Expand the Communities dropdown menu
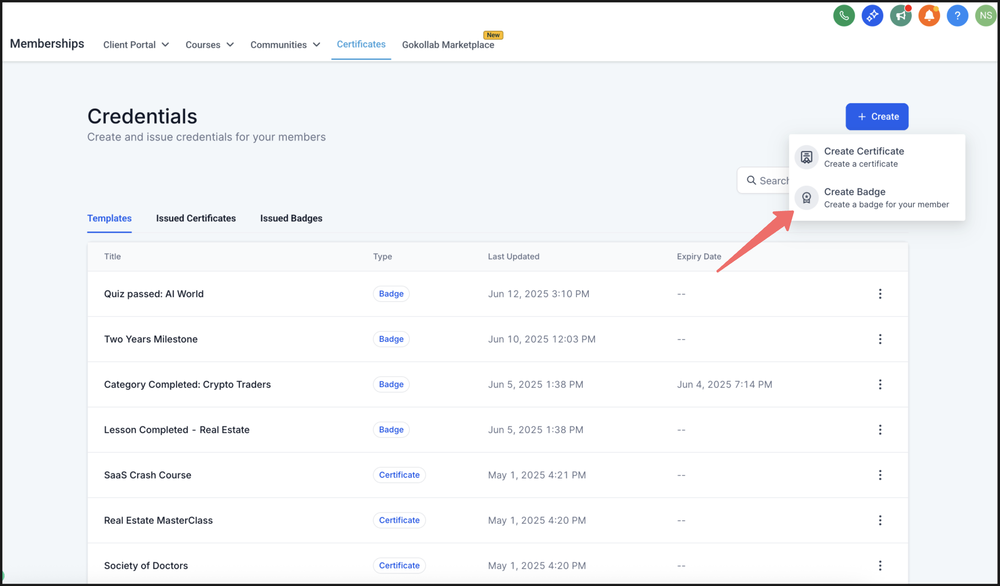This screenshot has width=1000, height=586. tap(285, 45)
